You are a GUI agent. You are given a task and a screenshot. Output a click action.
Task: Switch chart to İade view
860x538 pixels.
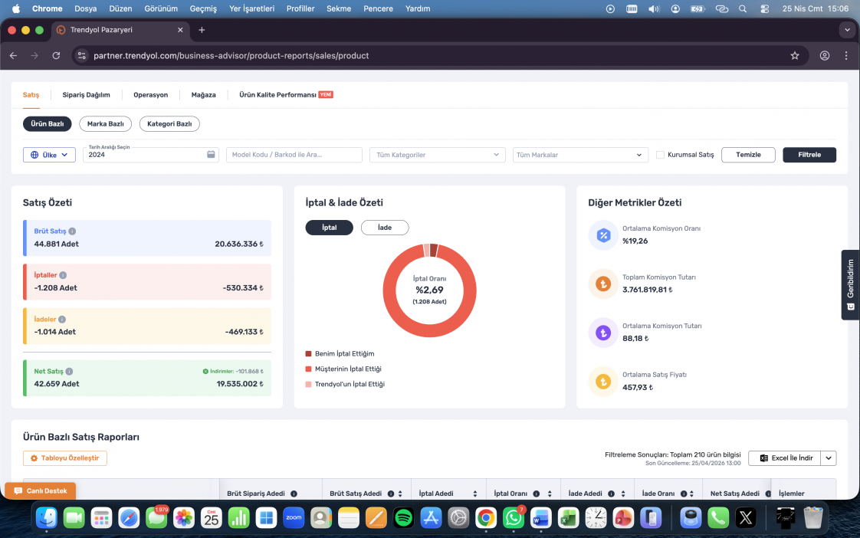[x=385, y=228]
